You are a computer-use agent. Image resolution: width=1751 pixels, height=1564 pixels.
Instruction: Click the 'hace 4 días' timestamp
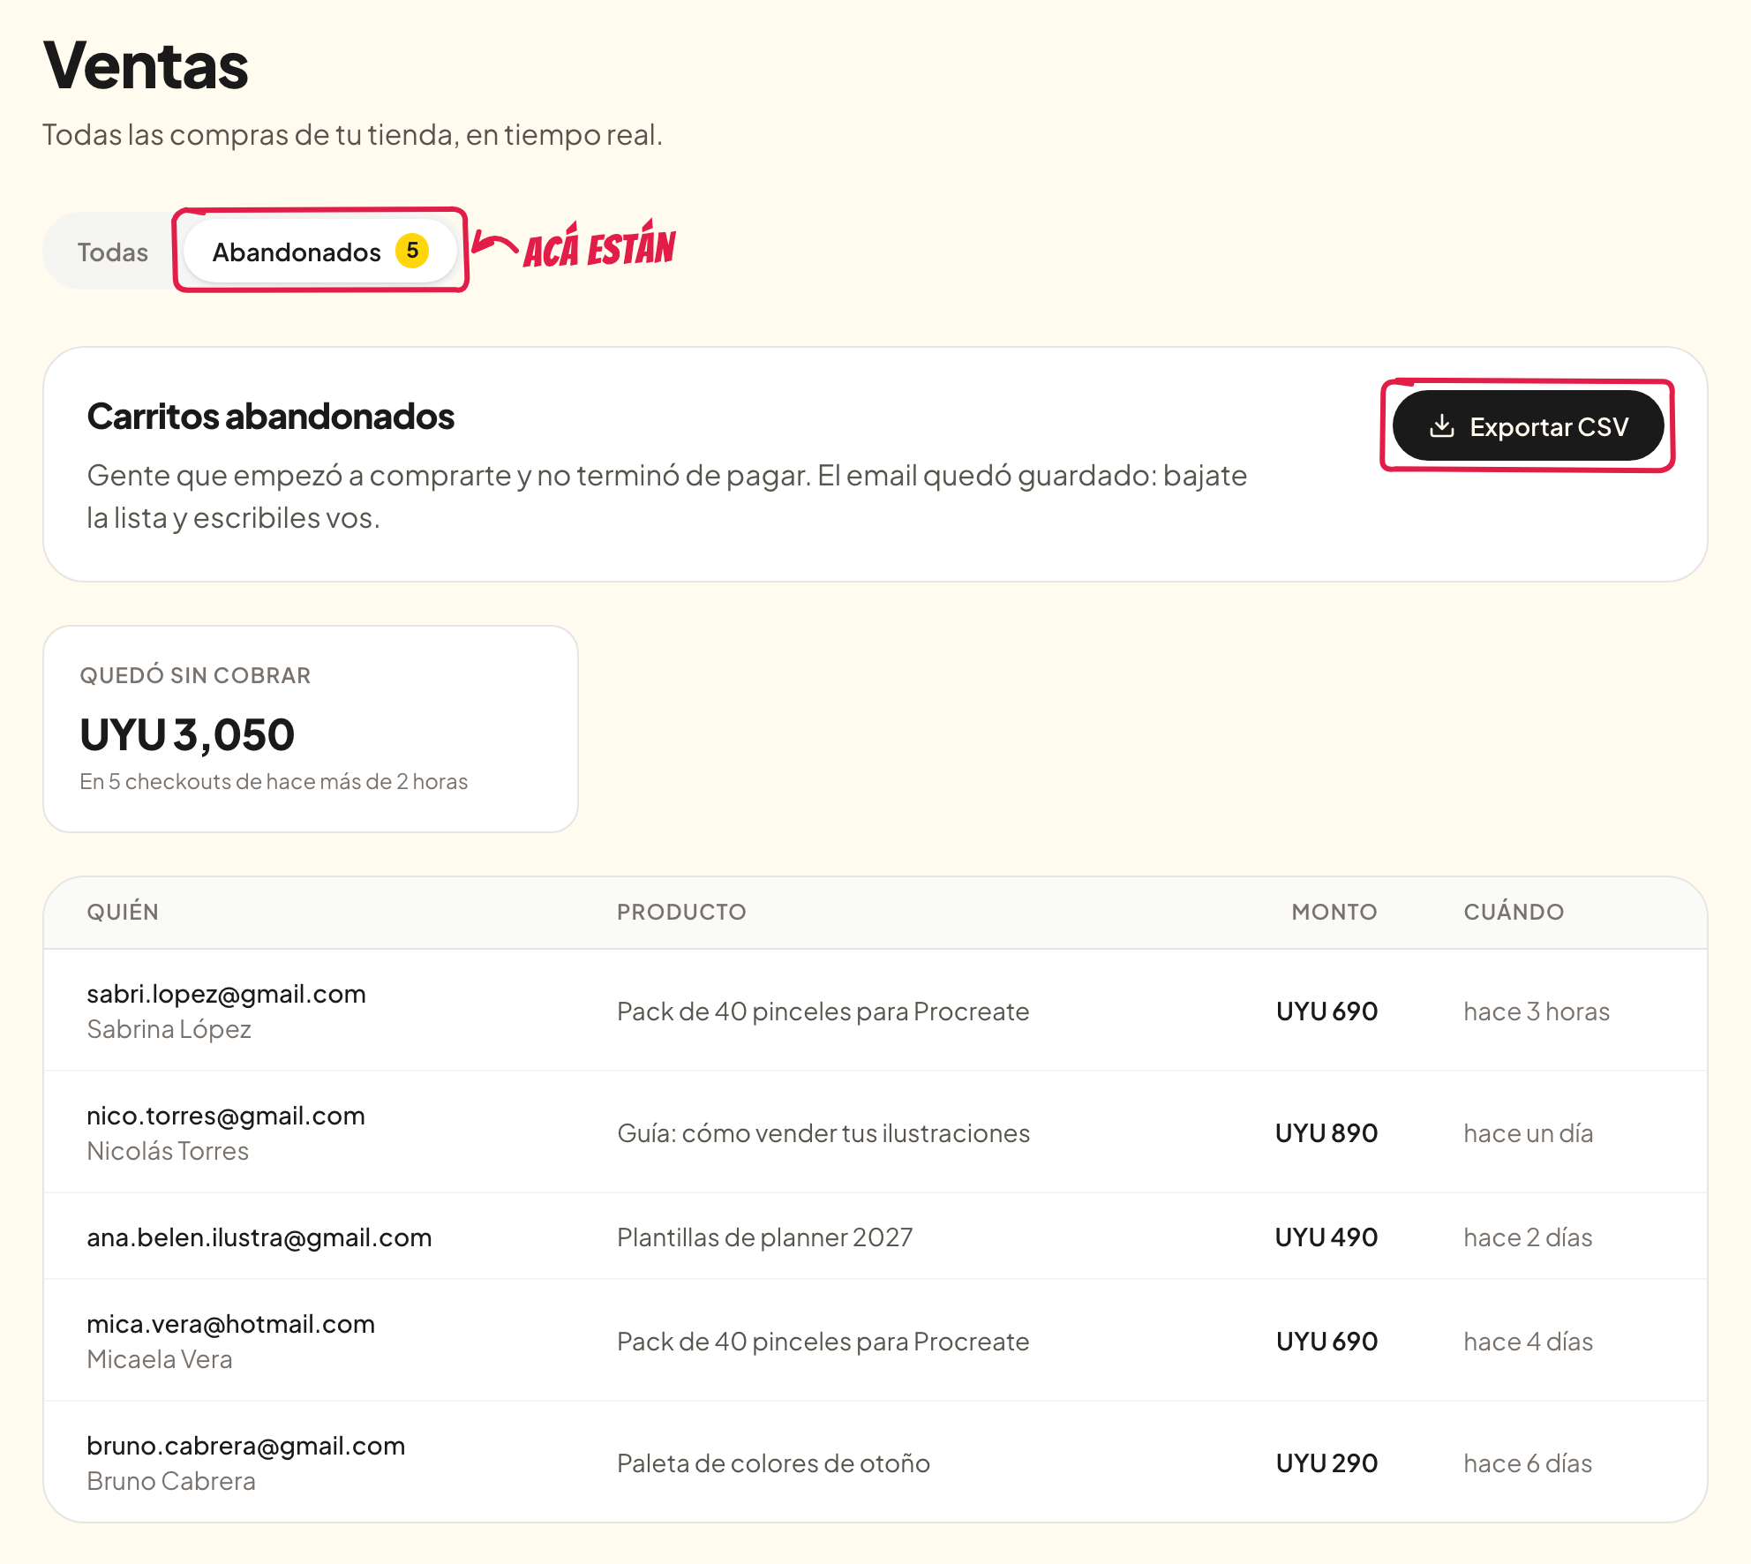1529,1342
